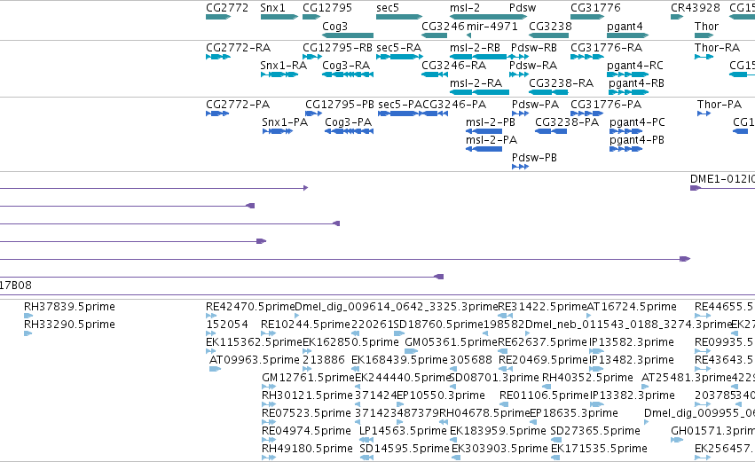Screen dimensions: 755x462
Task: Click the CG3238 gene label
Action: tap(550, 26)
